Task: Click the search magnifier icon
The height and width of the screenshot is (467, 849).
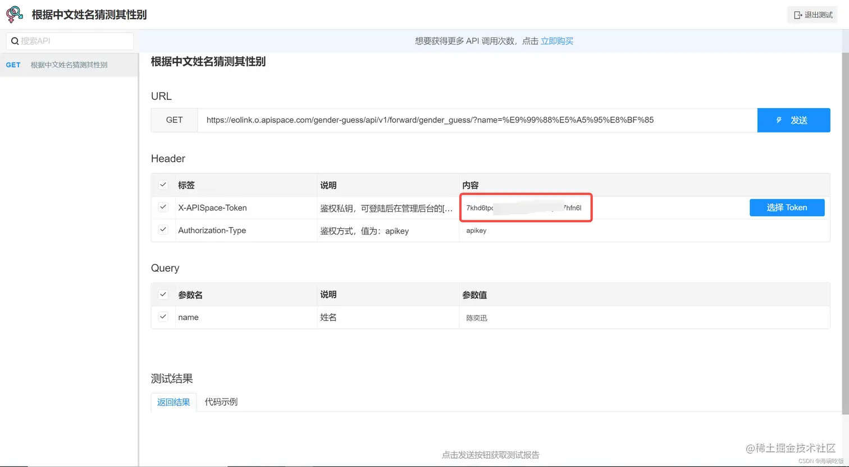Action: click(15, 41)
